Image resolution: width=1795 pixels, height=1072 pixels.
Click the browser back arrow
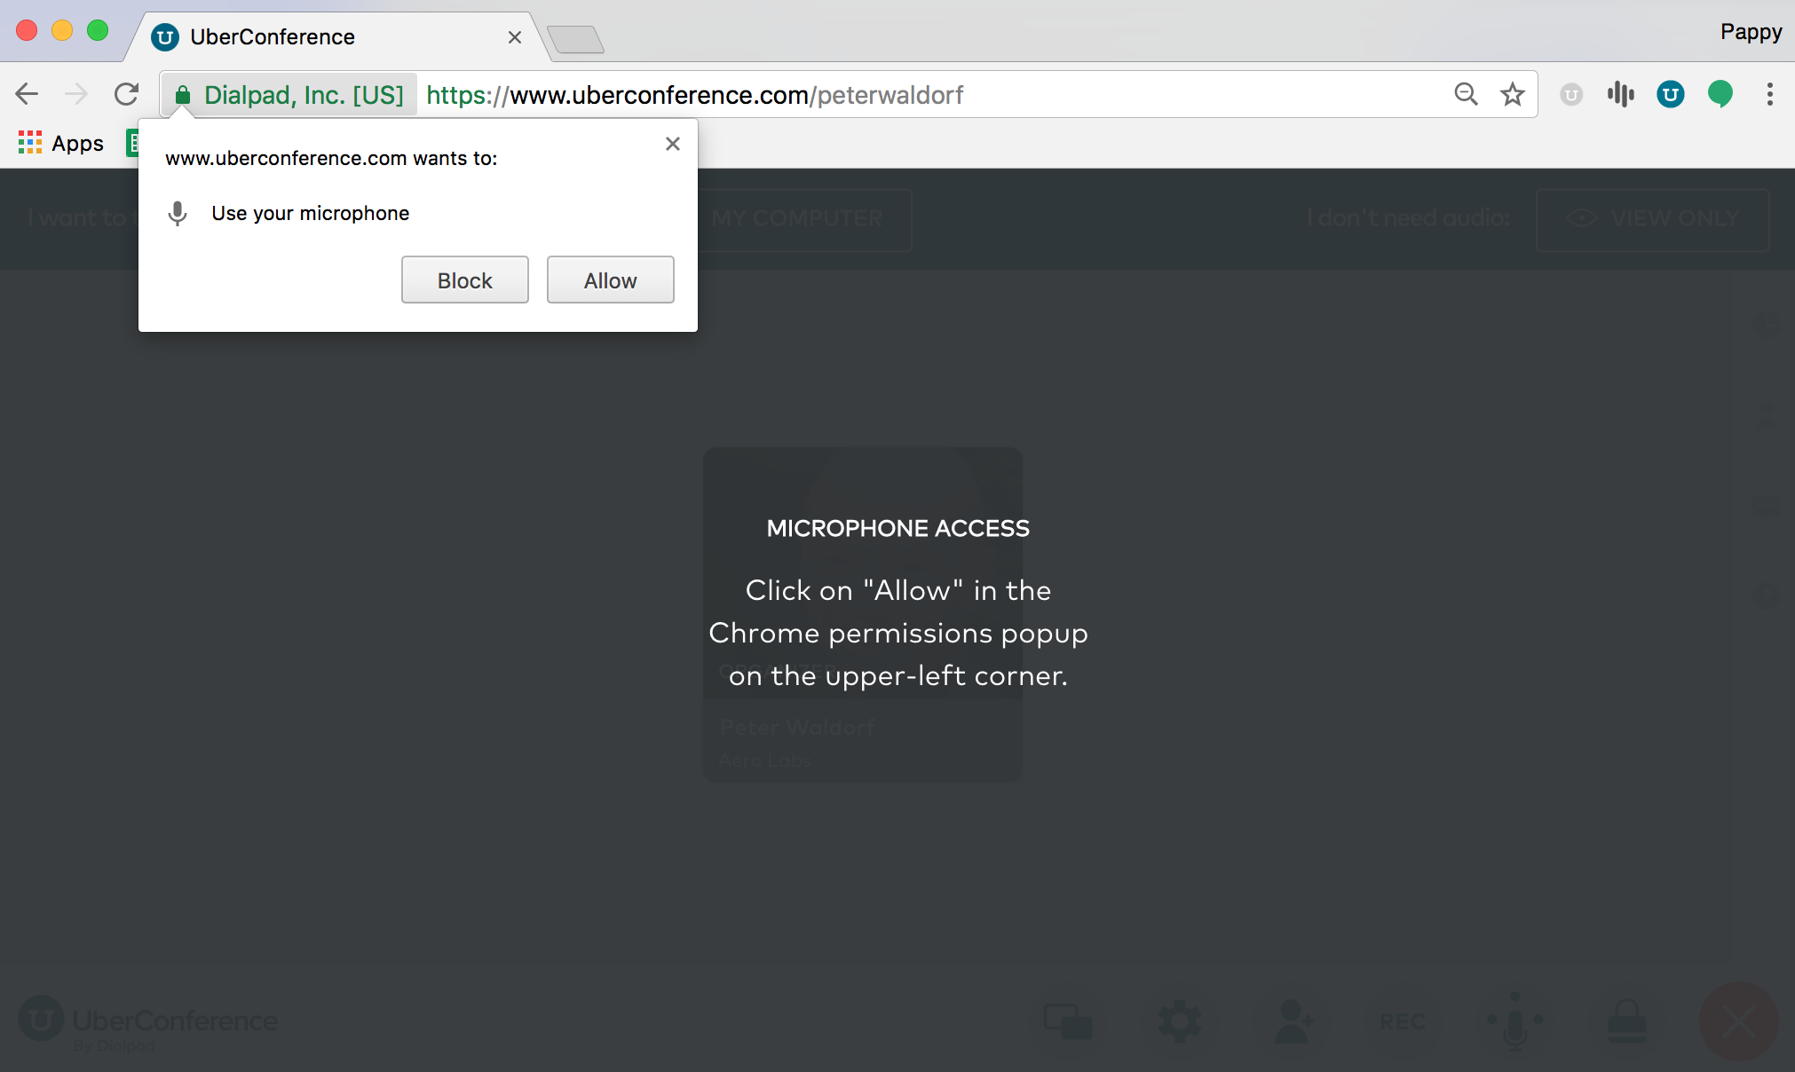pos(27,94)
